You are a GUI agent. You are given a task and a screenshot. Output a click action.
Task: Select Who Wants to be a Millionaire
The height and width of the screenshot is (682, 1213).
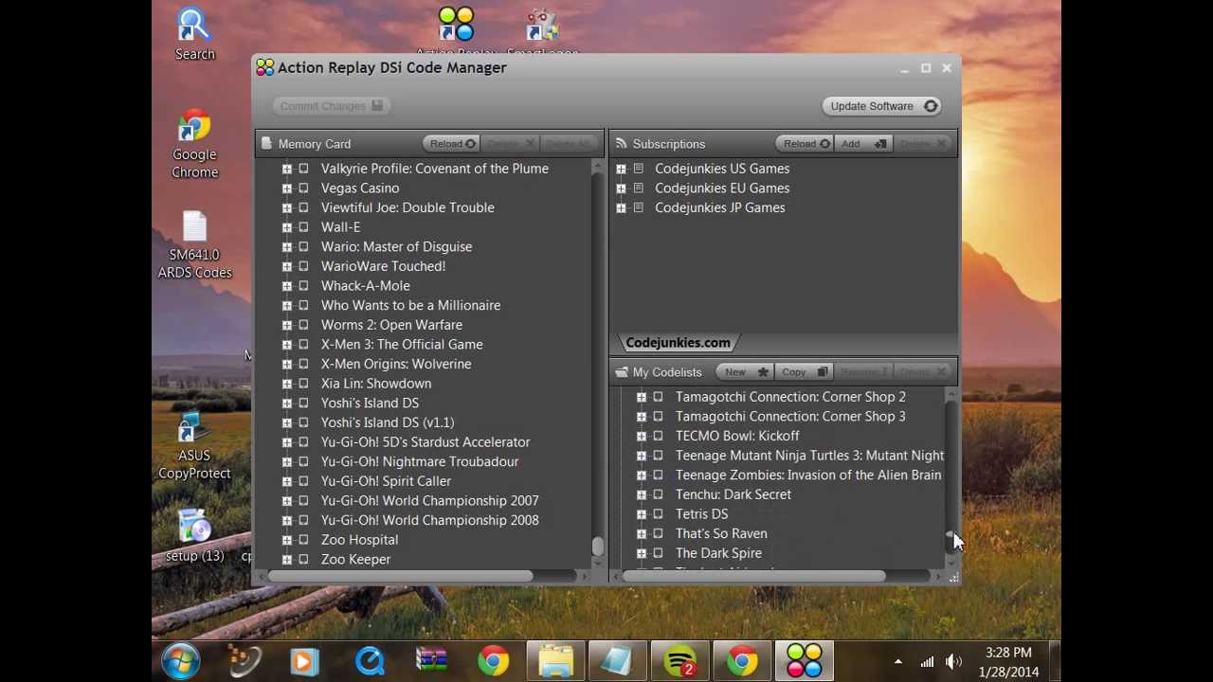click(410, 305)
